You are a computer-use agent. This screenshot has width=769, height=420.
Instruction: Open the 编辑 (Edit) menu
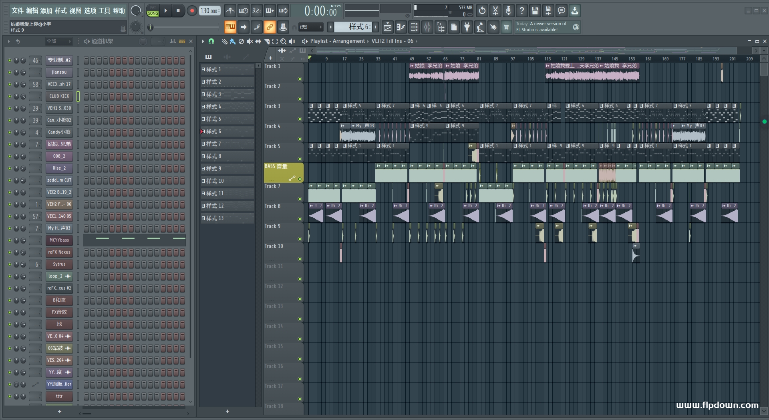tap(32, 11)
